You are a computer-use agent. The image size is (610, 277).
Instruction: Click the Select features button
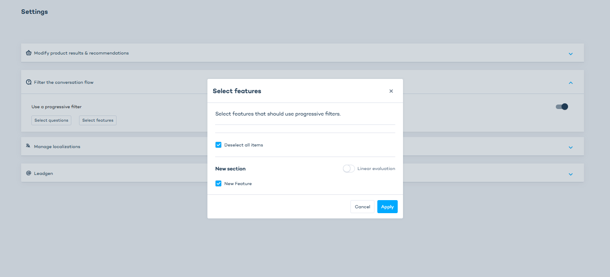click(x=98, y=120)
